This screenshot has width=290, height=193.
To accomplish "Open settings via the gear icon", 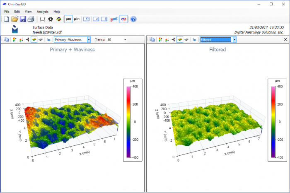I will pos(51,19).
